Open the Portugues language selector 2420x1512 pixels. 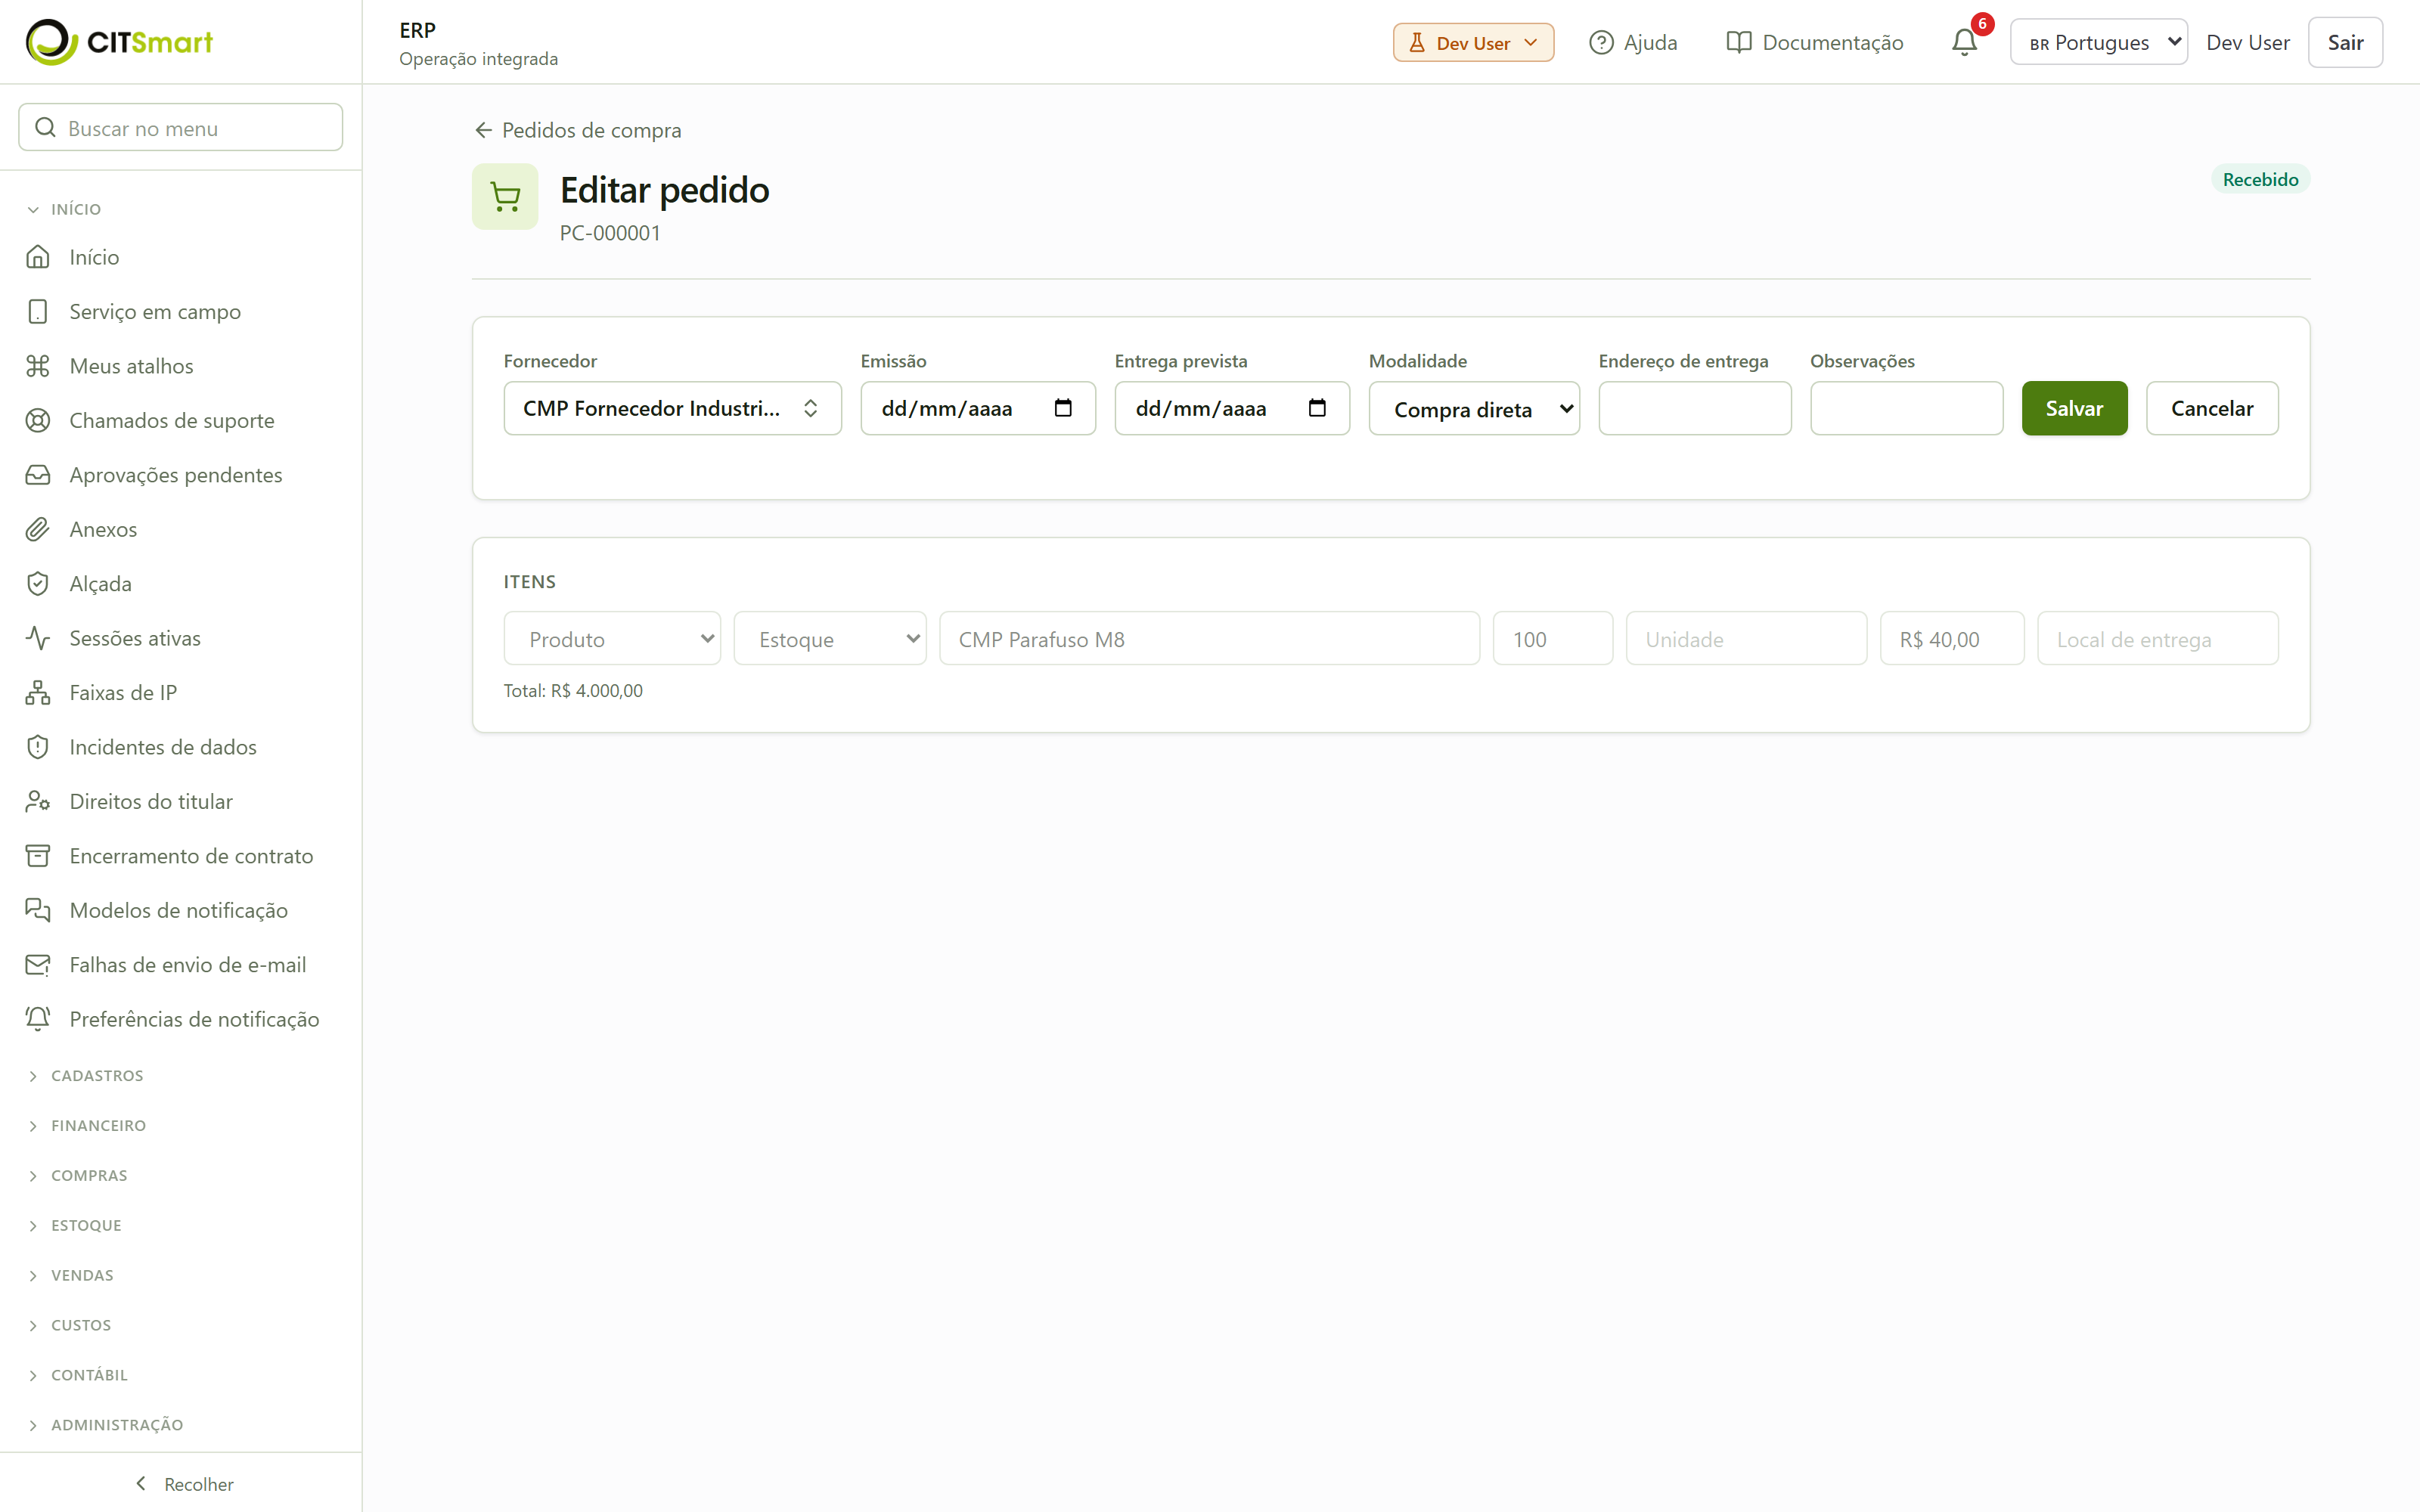pos(2098,42)
